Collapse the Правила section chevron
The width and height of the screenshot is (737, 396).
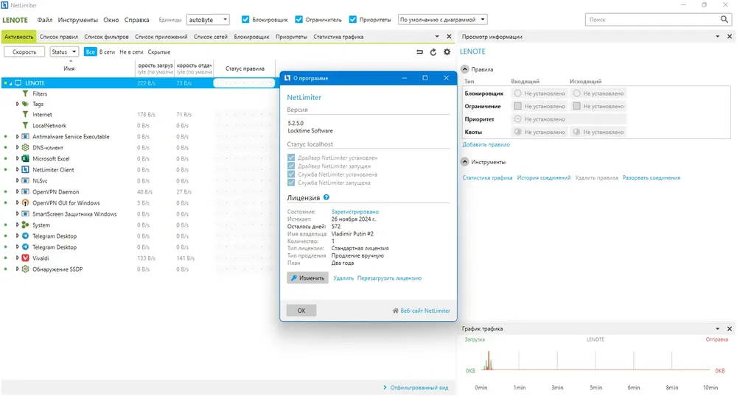[x=465, y=69]
